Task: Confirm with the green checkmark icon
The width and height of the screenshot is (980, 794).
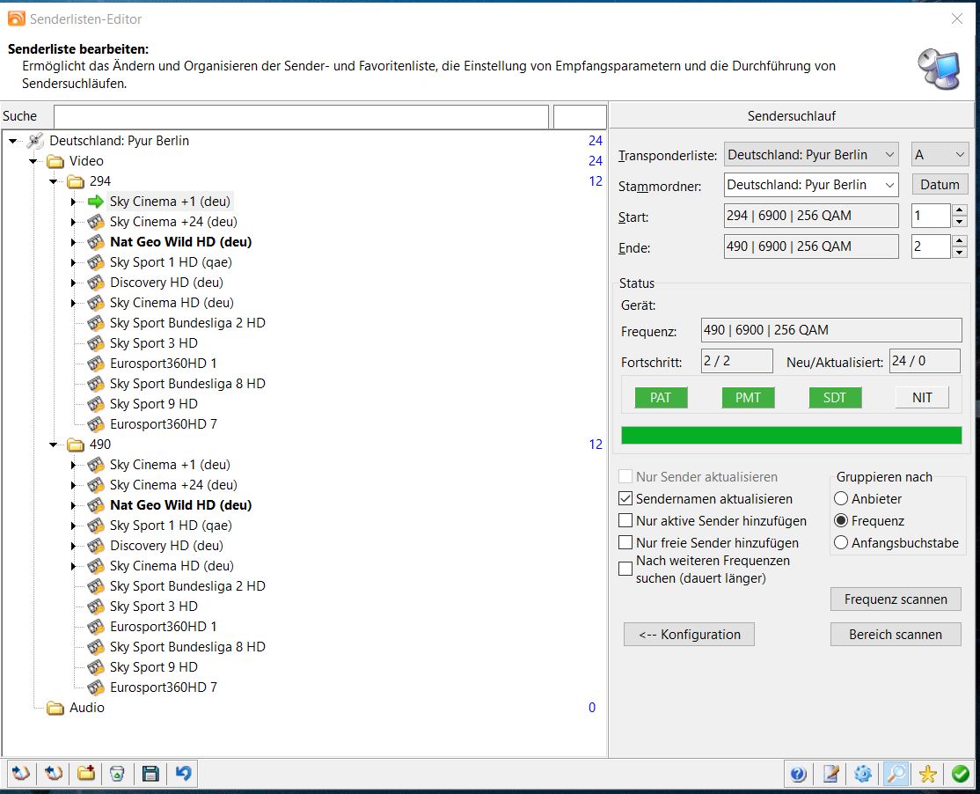Action: (x=960, y=774)
